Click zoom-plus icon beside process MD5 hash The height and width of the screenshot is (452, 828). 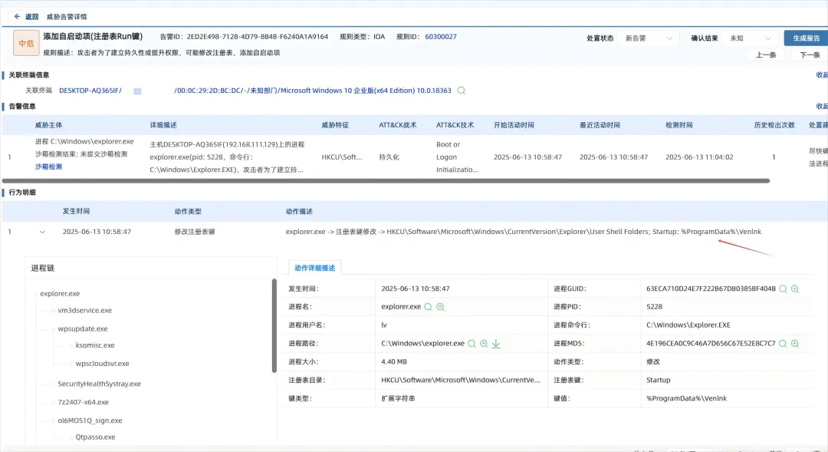795,344
